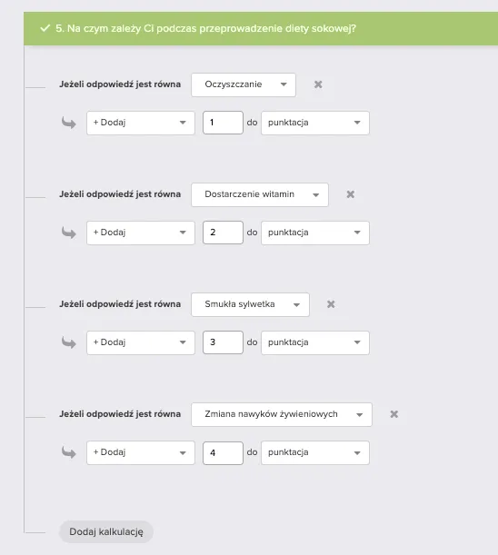Open the + Dodaj operation dropdown in first rule
498x555 pixels.
141,123
